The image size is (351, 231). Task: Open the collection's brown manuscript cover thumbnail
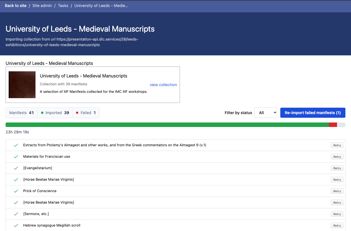[x=22, y=85]
